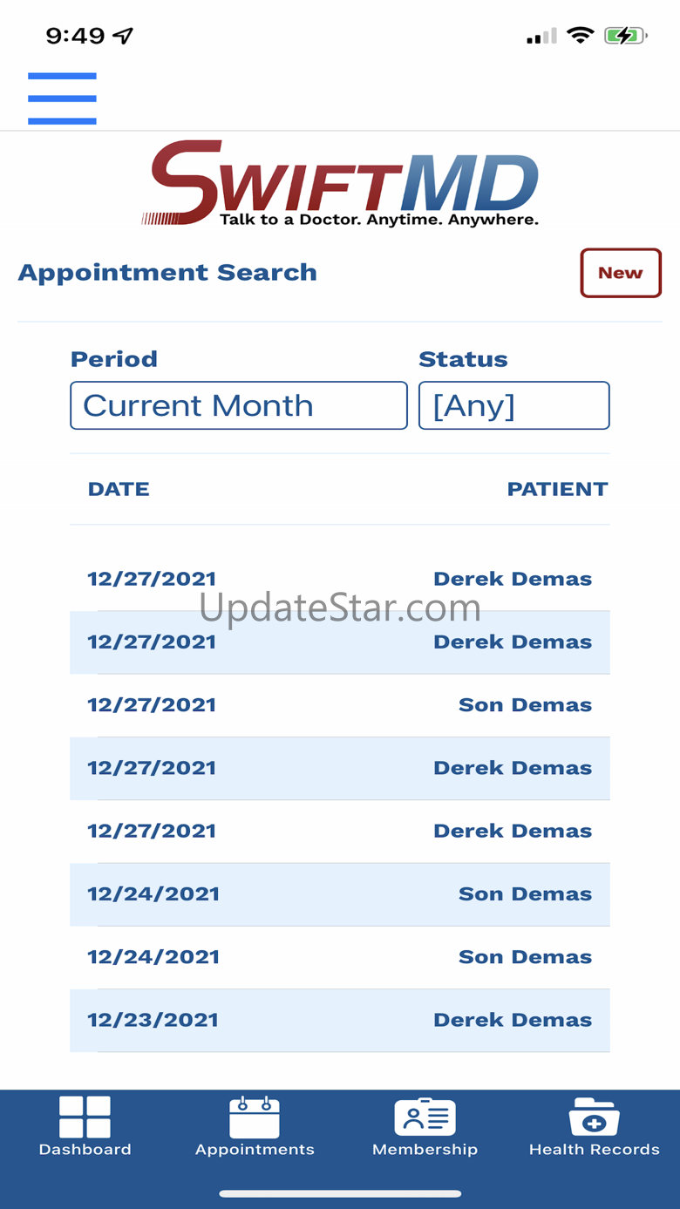This screenshot has height=1209, width=680.
Task: Tap the Membership card icon
Action: (425, 1117)
